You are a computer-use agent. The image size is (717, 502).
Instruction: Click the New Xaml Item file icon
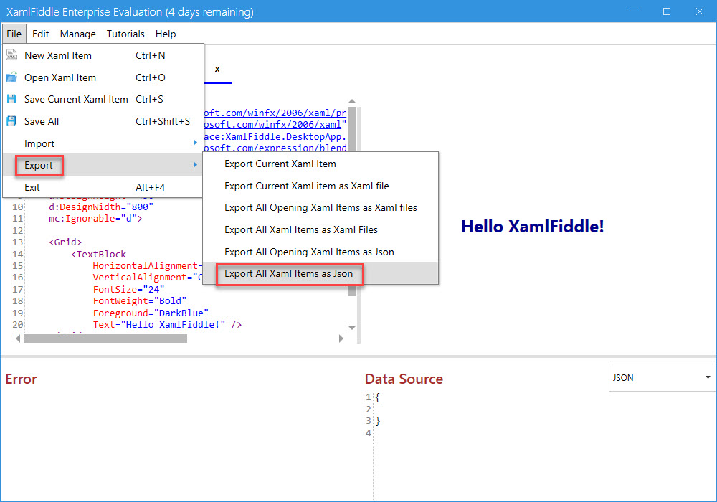coord(11,55)
